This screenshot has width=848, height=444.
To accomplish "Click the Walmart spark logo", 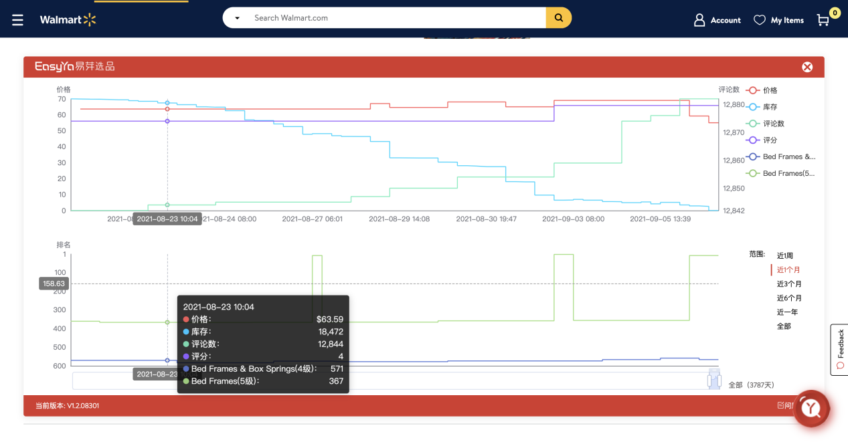I will click(x=90, y=20).
